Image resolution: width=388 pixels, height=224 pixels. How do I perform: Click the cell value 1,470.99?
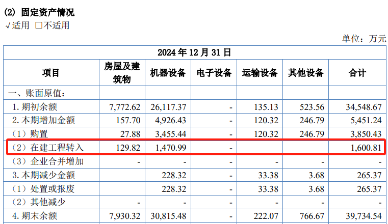170,148
